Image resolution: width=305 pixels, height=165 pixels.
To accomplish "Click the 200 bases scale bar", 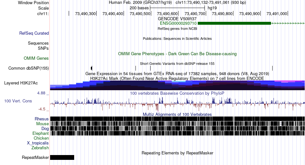I will (x=178, y=8).
